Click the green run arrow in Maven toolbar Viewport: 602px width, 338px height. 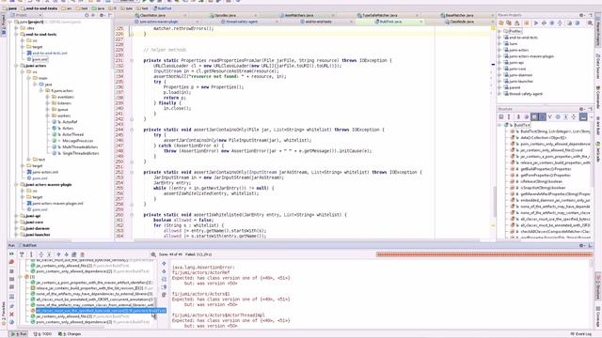[x=536, y=23]
